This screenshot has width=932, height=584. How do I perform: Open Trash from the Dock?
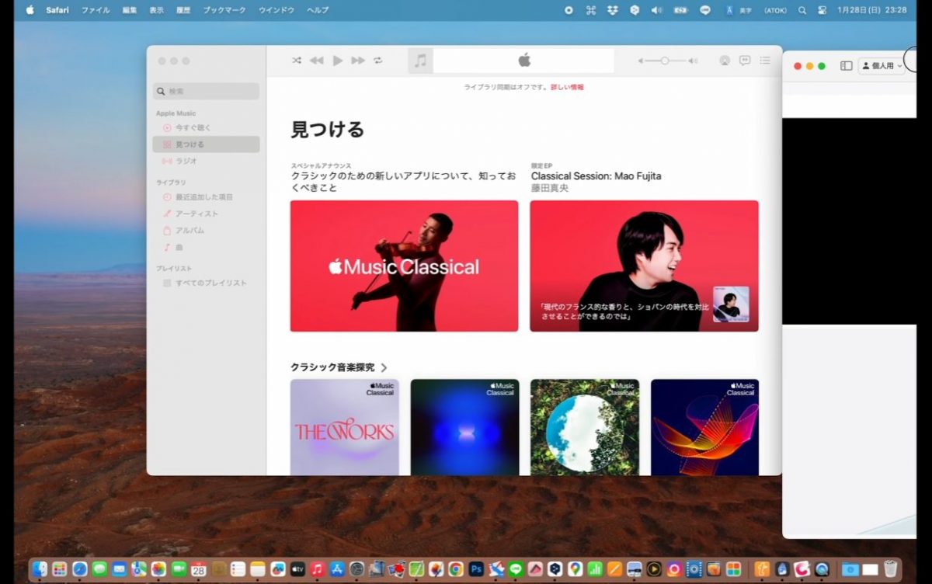(x=891, y=569)
